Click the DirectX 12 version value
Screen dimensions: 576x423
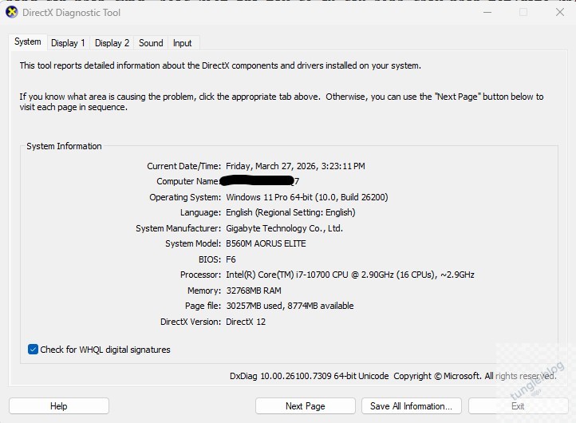pos(246,322)
